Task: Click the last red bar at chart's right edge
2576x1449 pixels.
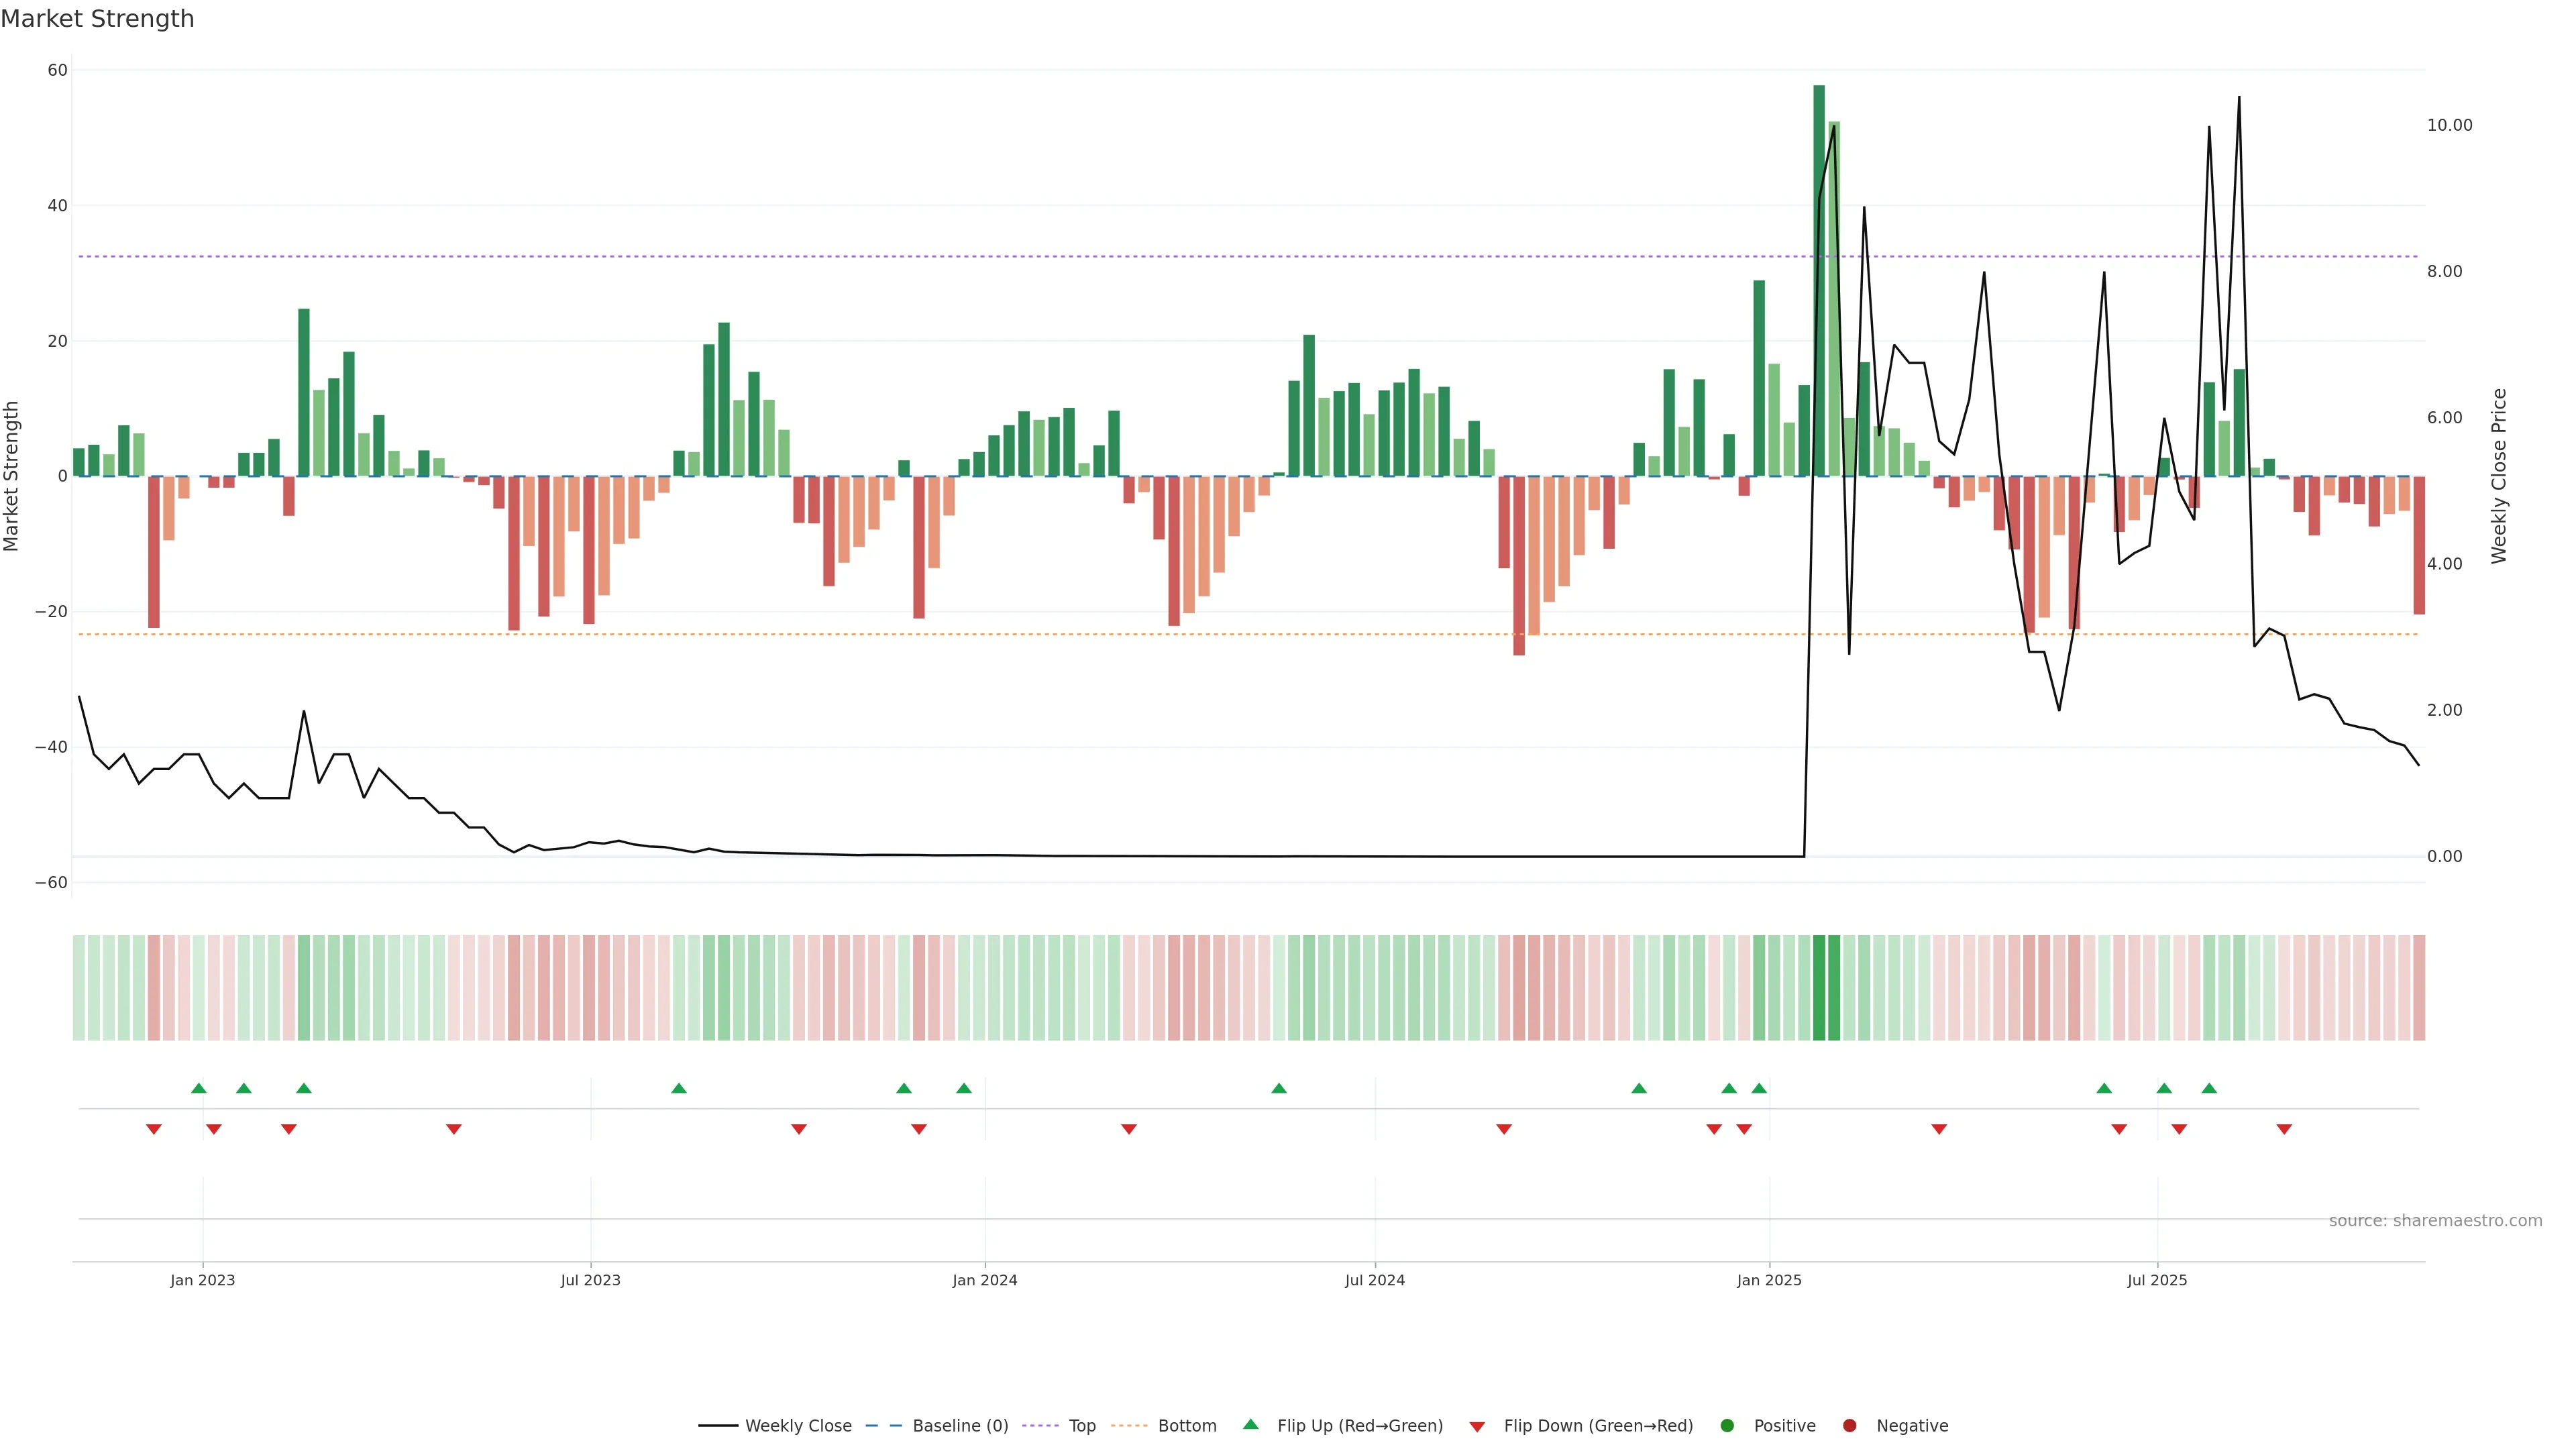Action: [2419, 545]
